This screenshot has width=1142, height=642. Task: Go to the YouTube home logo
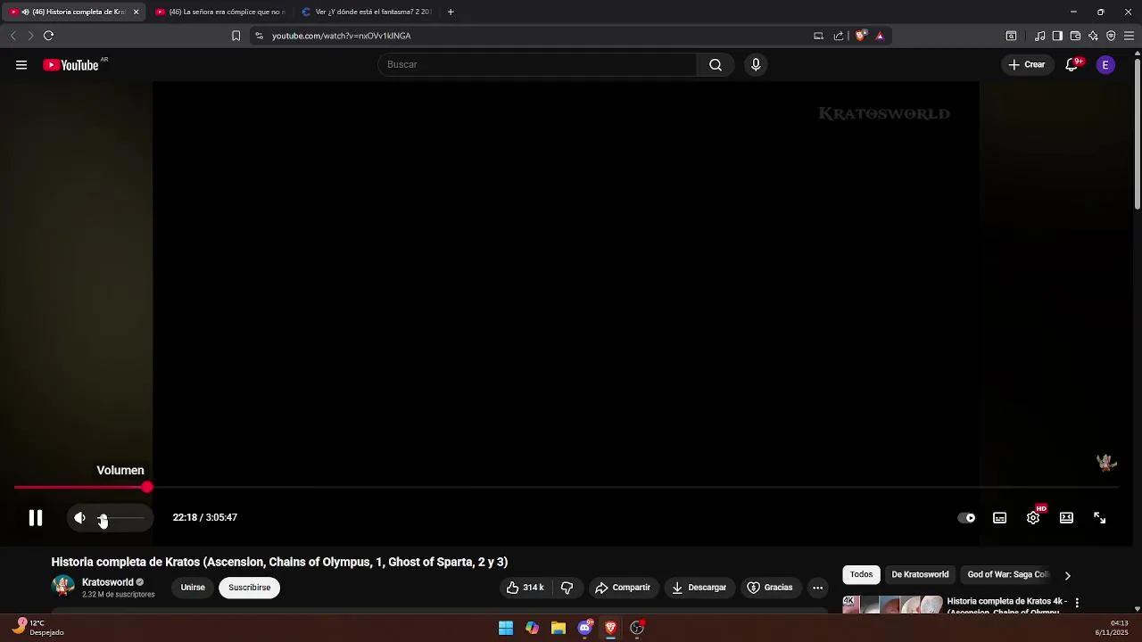click(x=72, y=65)
